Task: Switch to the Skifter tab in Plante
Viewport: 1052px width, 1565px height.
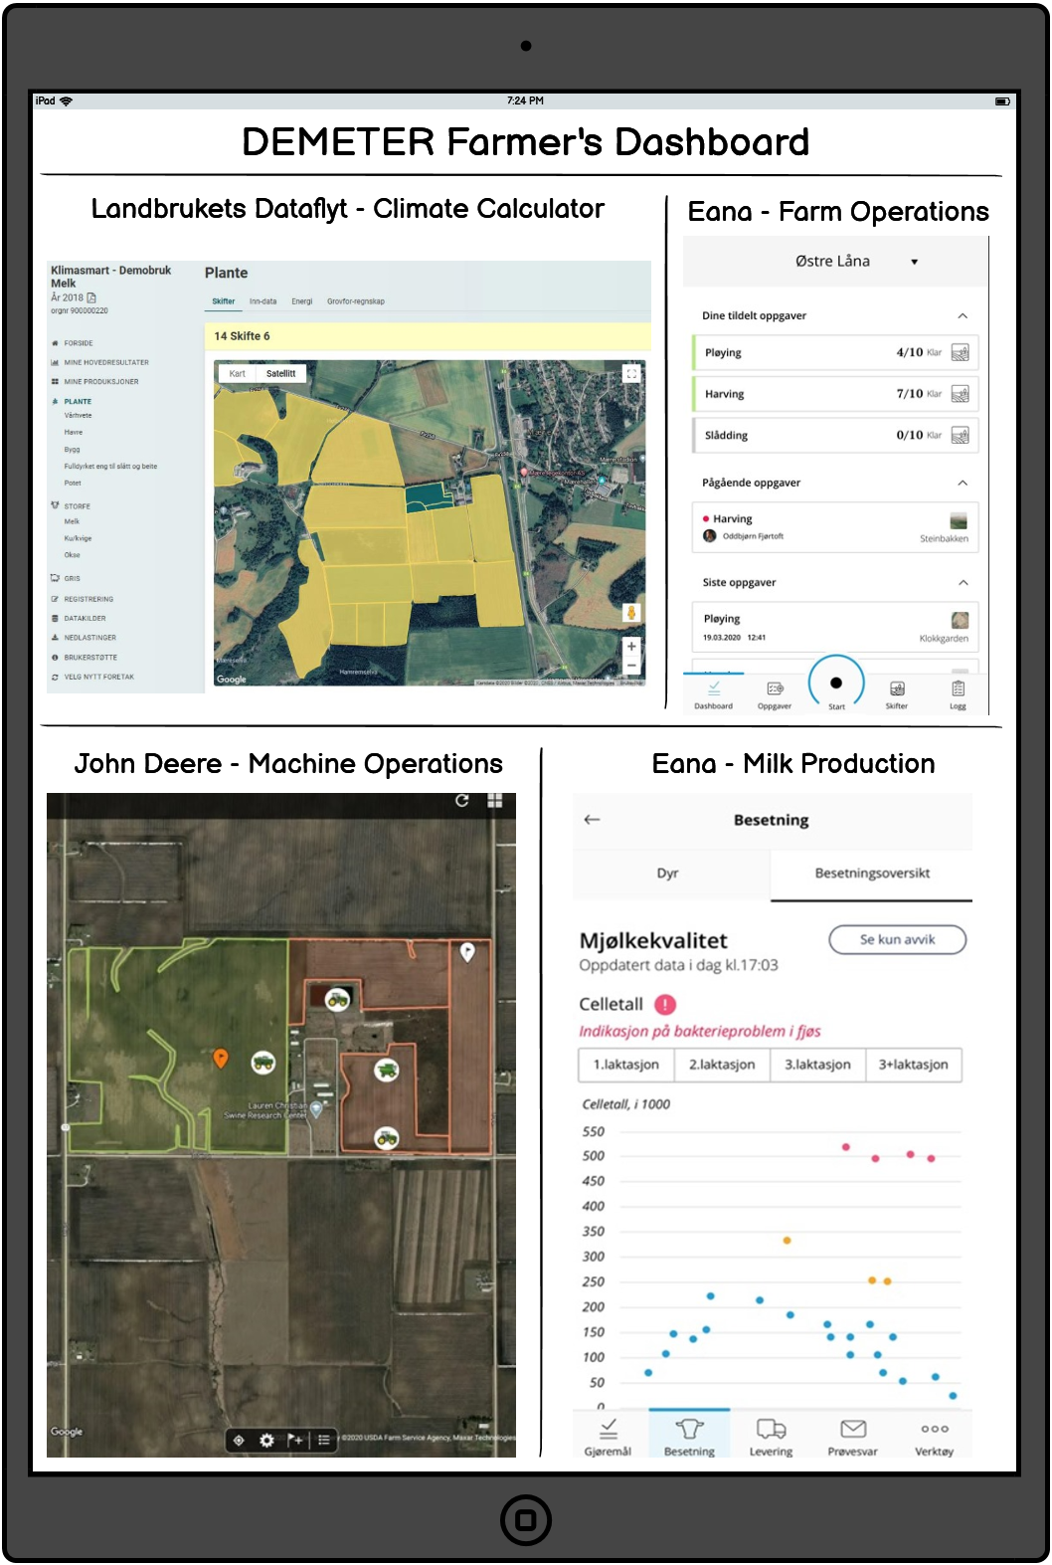Action: [x=224, y=300]
